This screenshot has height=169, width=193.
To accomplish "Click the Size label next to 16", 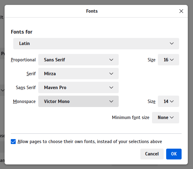I will point(151,60).
